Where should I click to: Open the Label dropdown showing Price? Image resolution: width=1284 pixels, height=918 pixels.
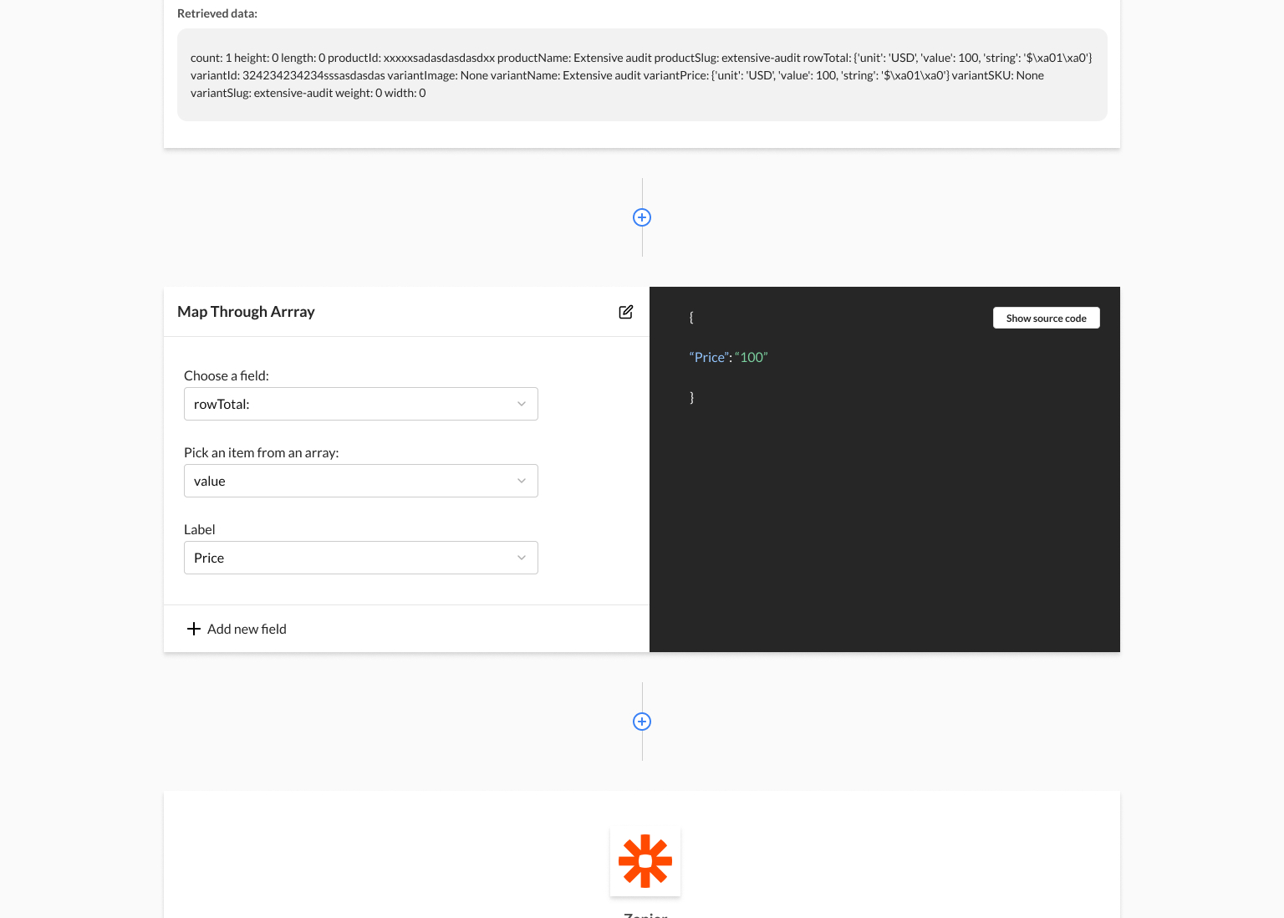point(361,558)
